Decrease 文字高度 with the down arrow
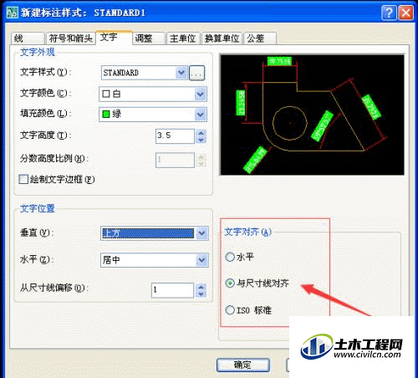Screen dimensions: 418x378 (201, 140)
